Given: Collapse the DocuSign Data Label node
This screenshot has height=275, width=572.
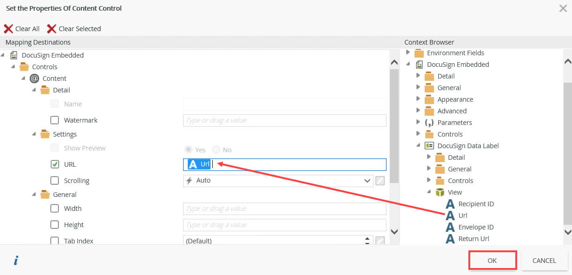Looking at the screenshot, I should point(419,145).
